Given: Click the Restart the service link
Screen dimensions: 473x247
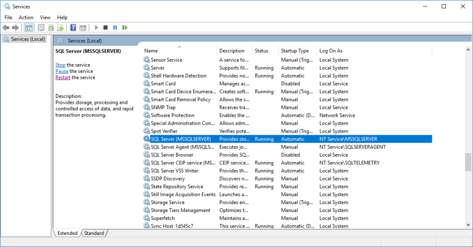Looking at the screenshot, I should 63,78.
